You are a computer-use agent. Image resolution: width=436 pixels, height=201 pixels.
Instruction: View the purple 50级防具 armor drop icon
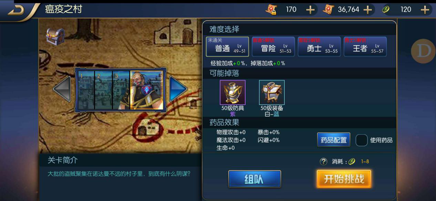click(x=233, y=92)
